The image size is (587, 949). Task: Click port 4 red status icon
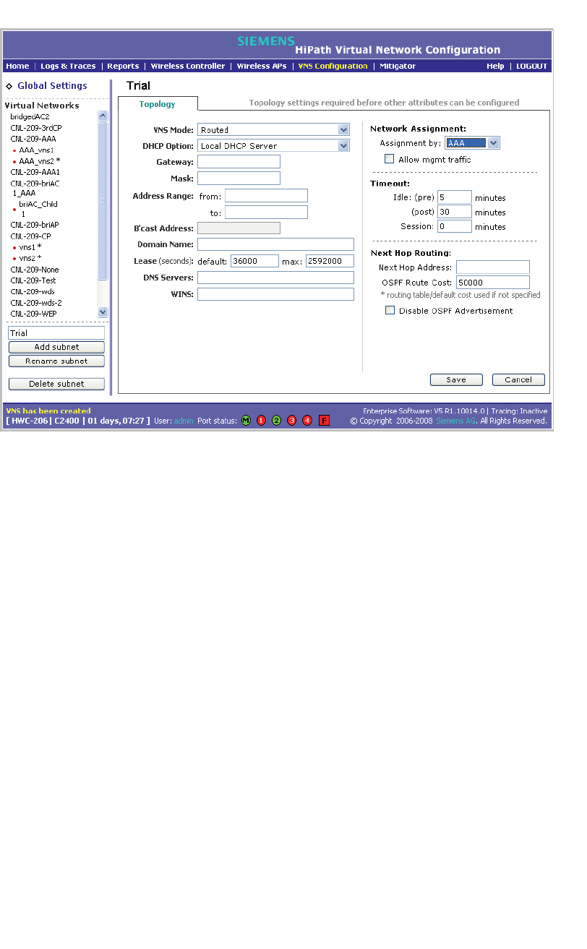pyautogui.click(x=307, y=421)
